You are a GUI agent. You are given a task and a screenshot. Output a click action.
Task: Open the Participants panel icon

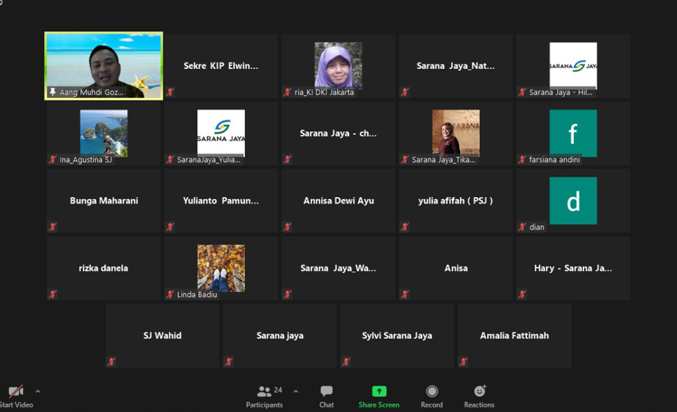[x=264, y=391]
